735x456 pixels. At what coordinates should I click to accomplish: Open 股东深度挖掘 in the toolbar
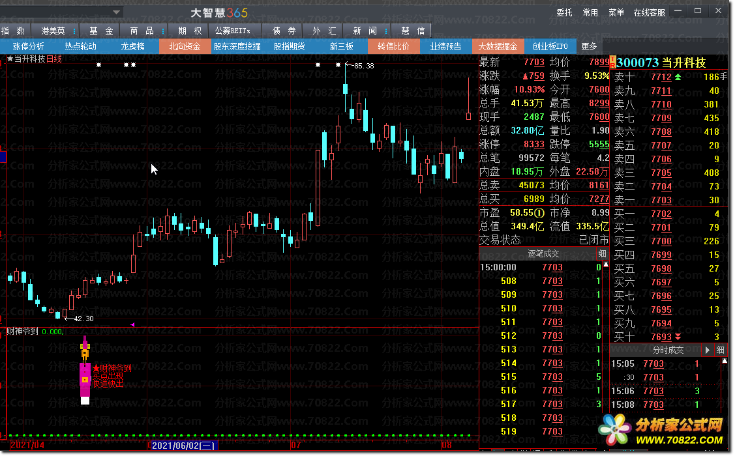237,46
